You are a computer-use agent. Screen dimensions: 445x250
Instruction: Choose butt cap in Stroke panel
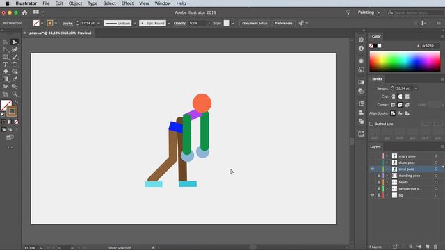coord(393,97)
